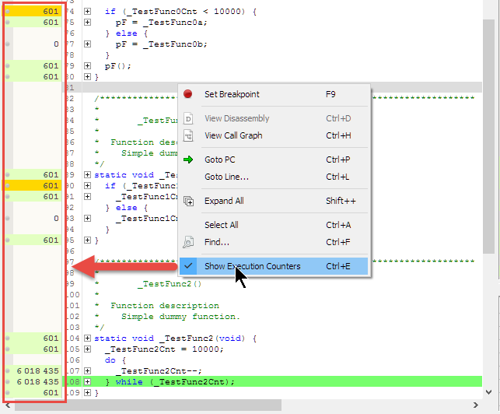Expand the fold box at line 80
The image size is (500, 414).
pos(87,77)
